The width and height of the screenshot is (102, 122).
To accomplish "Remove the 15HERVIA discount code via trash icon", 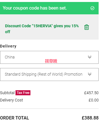I will pos(87,27).
